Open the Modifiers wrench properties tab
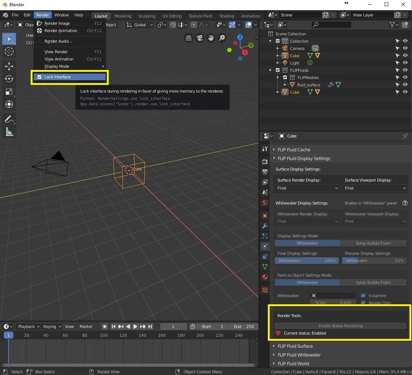The height and width of the screenshot is (375, 412). [265, 226]
